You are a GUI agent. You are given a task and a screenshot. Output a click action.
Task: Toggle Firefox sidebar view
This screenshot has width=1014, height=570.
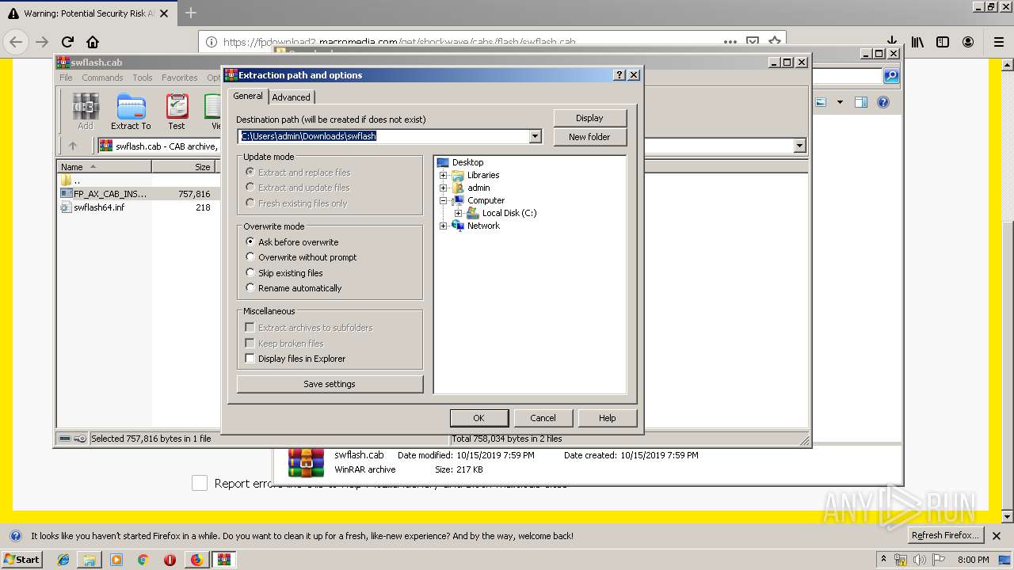pyautogui.click(x=943, y=42)
